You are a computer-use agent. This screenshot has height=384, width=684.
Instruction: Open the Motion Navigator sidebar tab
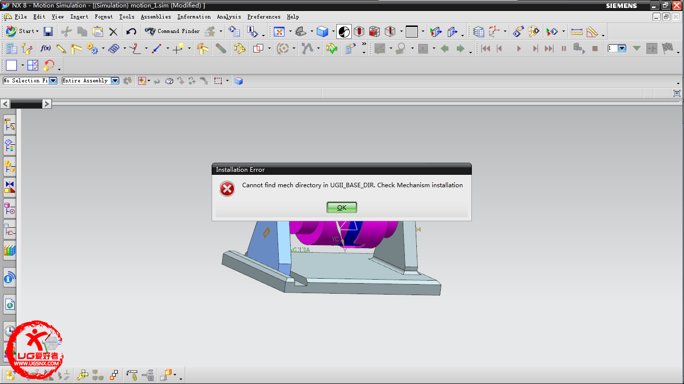tap(10, 124)
